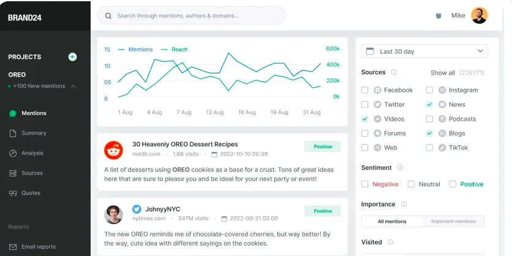Click the Sources info icon
This screenshot has width=512, height=256.
tap(394, 72)
